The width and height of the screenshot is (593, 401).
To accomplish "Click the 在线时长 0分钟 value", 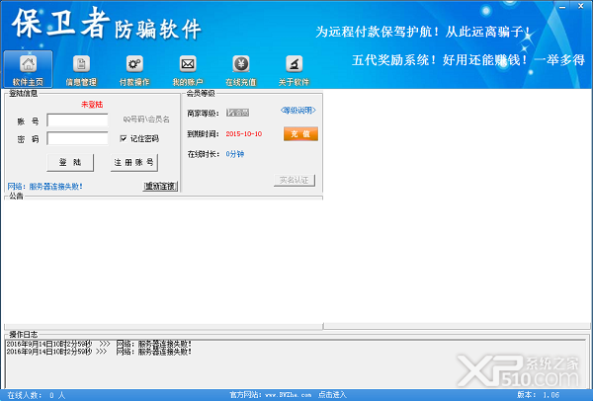I will 235,154.
